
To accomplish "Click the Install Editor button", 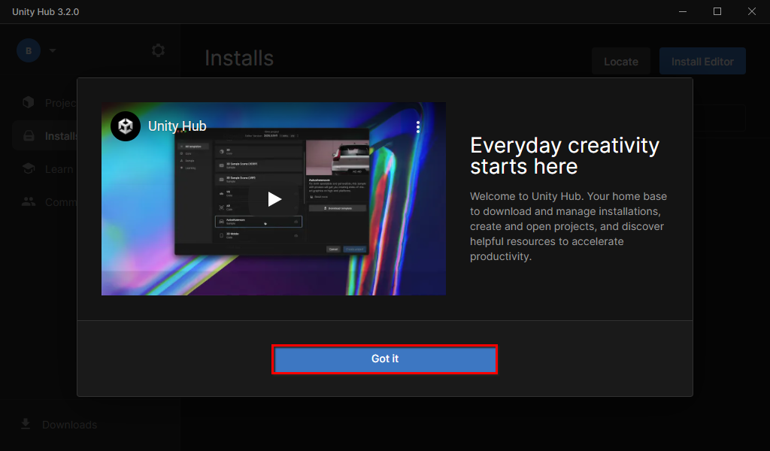I will pos(702,62).
